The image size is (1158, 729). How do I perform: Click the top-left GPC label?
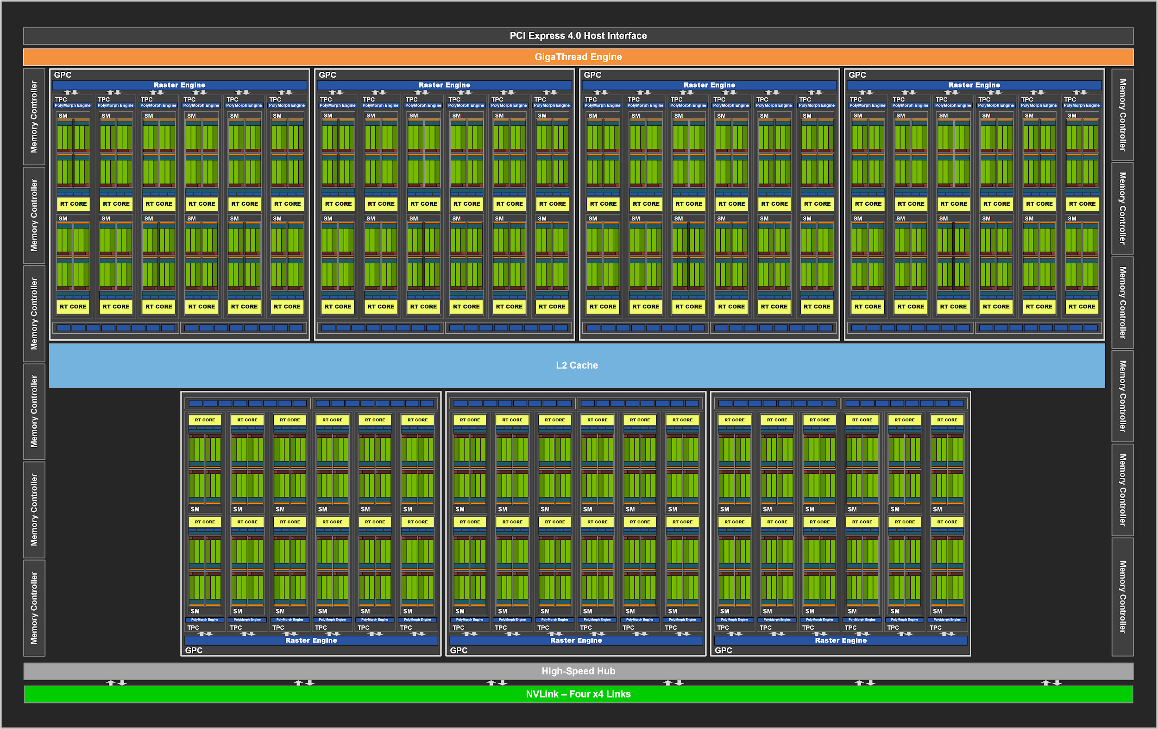(63, 75)
